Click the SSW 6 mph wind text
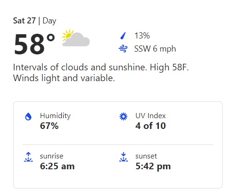The height and width of the screenshot is (196, 232). pos(155,49)
